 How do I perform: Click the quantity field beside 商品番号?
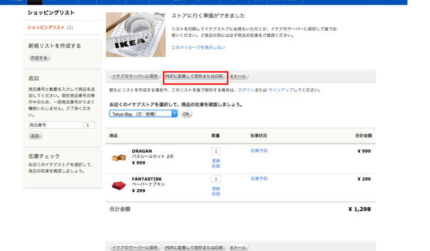[x=90, y=125]
